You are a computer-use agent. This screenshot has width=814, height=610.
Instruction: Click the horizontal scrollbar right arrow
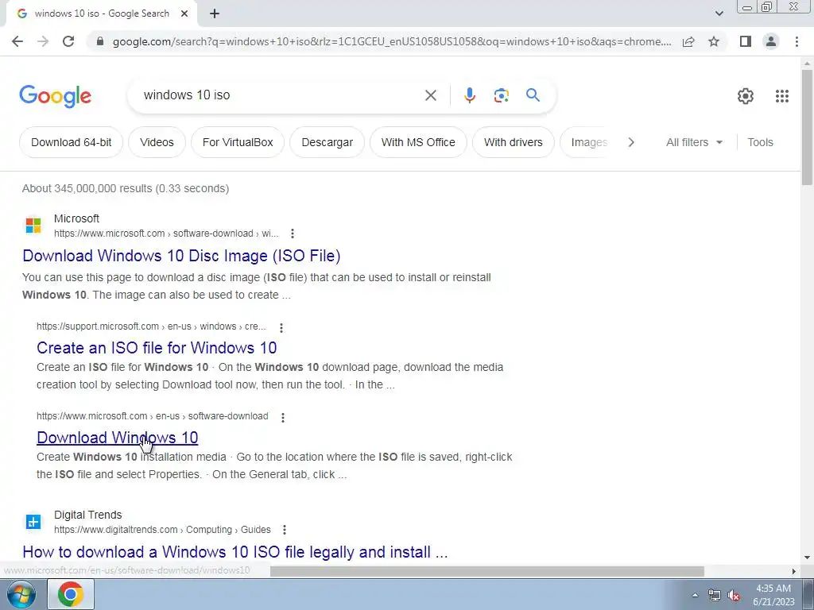click(794, 572)
